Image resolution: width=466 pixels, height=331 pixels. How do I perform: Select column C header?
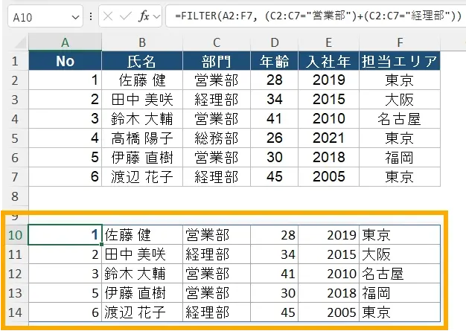pos(217,42)
